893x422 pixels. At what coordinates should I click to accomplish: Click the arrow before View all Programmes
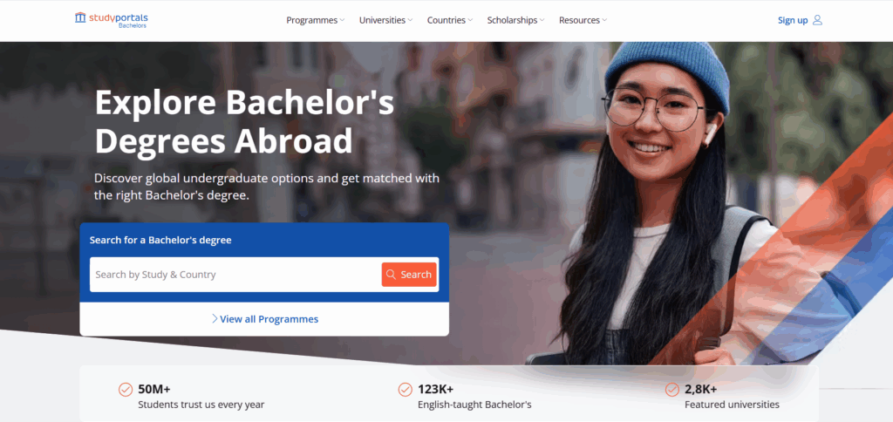click(215, 318)
